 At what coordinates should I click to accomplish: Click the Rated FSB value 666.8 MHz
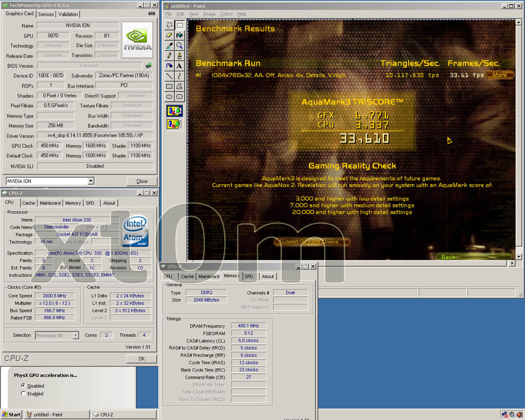(54, 317)
